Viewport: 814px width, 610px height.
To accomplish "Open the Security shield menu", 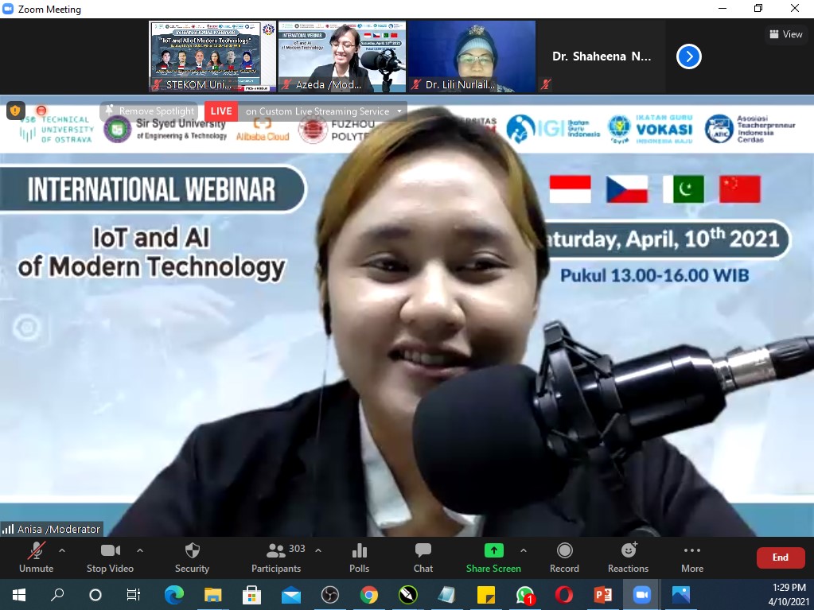I will [192, 558].
